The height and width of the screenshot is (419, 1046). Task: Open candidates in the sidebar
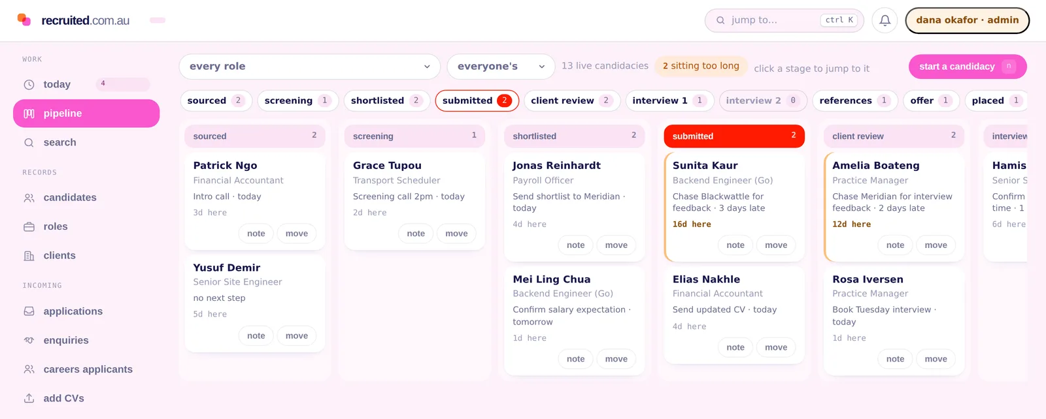[x=86, y=198]
